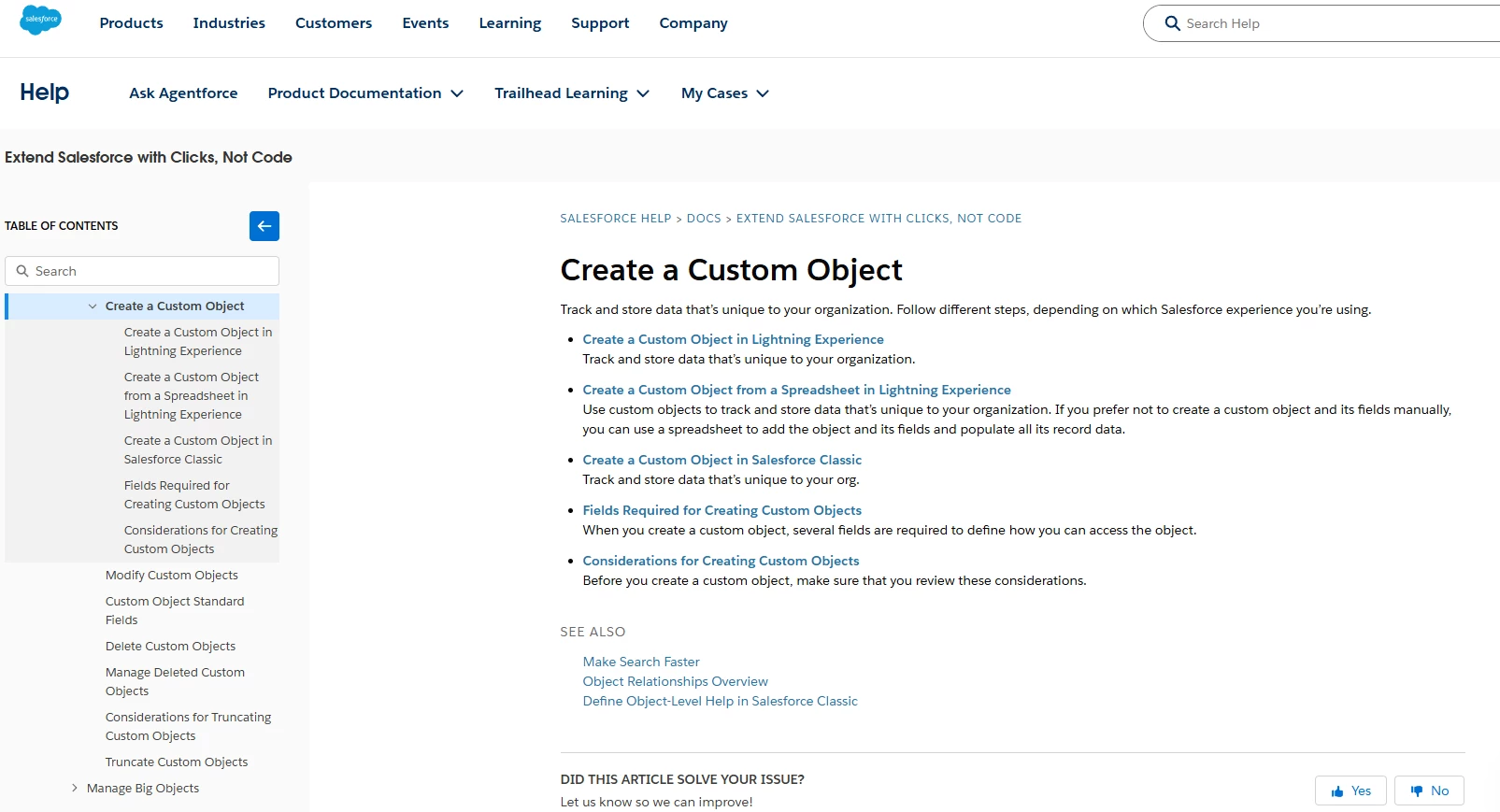
Task: Click the magnifier icon in Search Help
Action: click(x=1172, y=23)
